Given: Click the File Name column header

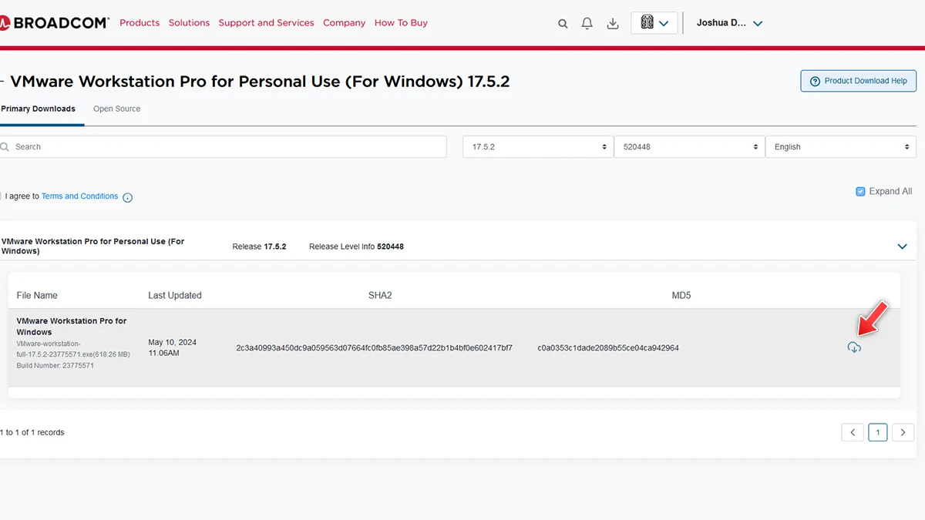Looking at the screenshot, I should (37, 296).
